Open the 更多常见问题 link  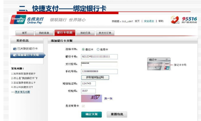coord(22,92)
